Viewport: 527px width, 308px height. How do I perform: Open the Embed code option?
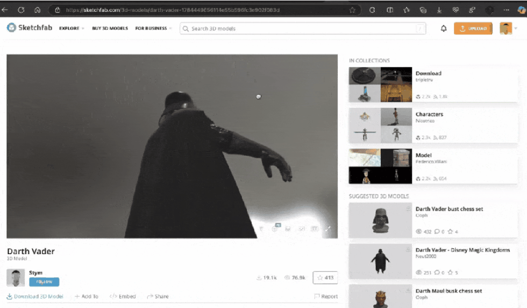[x=123, y=297]
